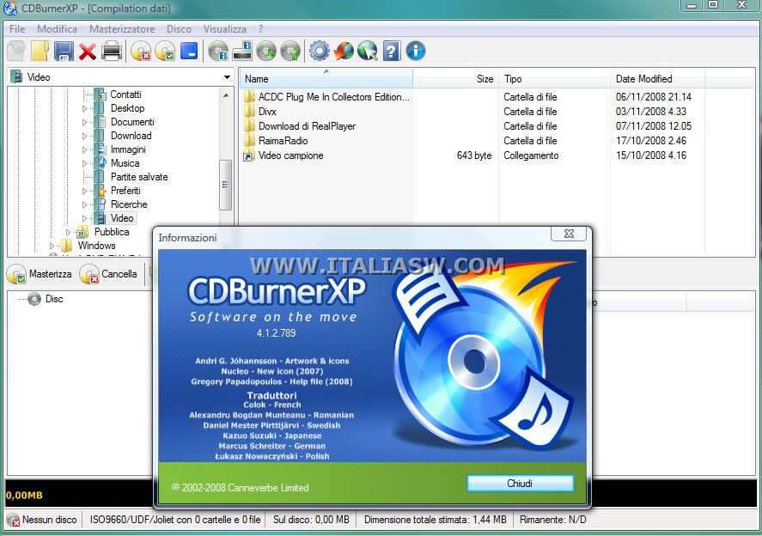762x536 pixels.
Task: Click the Cancella button
Action: click(109, 274)
